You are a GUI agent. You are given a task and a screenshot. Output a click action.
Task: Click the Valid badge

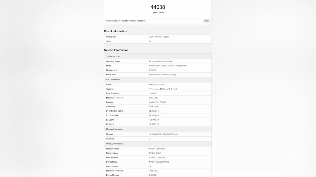tap(206, 21)
